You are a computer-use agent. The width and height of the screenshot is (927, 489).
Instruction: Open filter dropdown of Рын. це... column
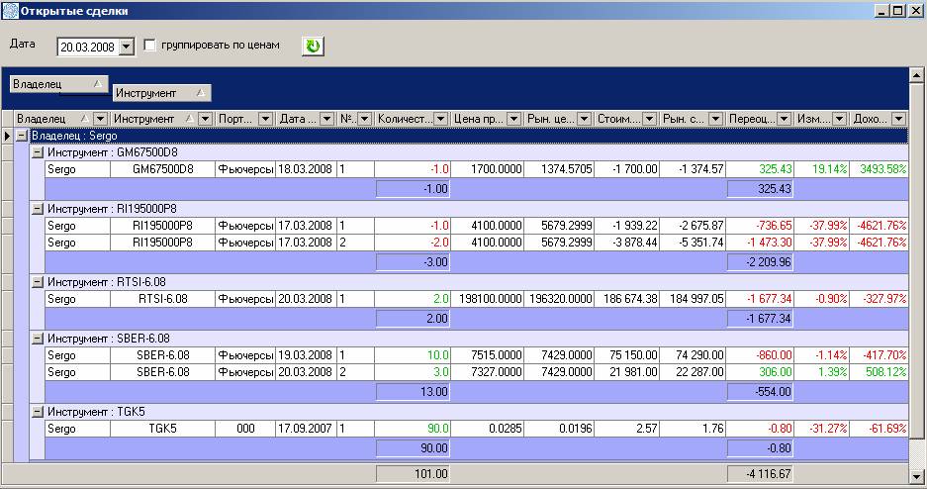pos(584,119)
